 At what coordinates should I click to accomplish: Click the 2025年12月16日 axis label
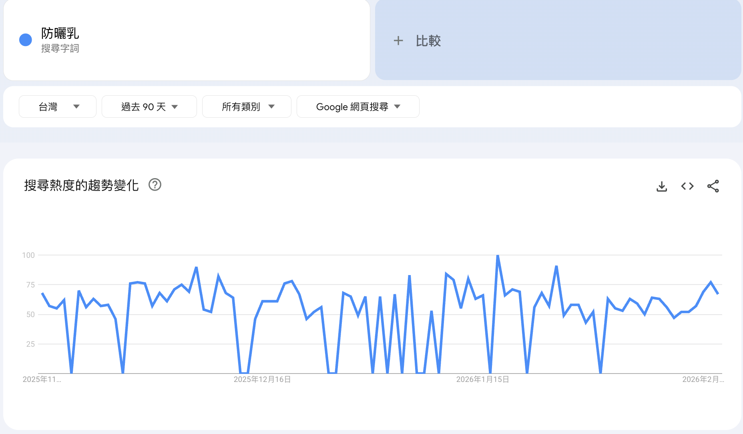point(262,380)
